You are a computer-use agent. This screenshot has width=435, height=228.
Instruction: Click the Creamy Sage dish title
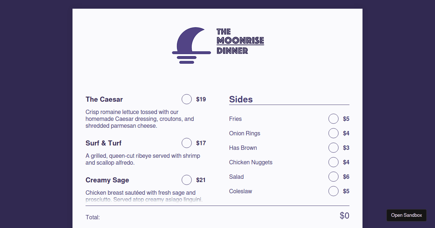[x=107, y=180]
